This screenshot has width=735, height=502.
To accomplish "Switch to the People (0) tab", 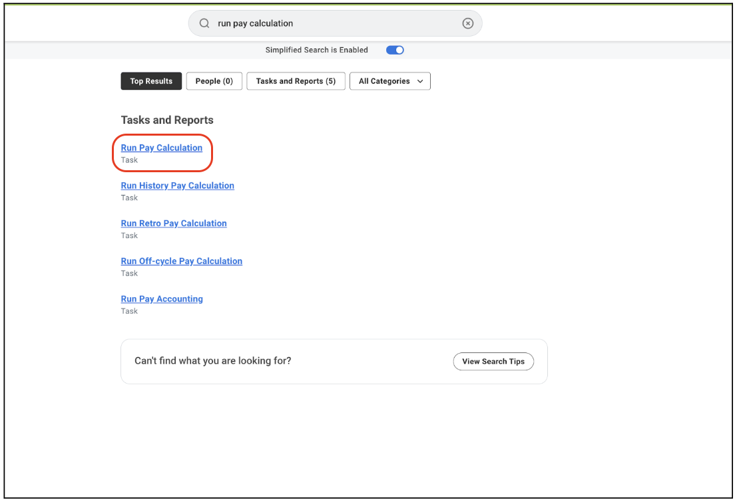I will coord(214,81).
